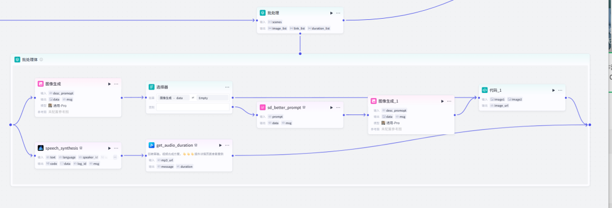Click the 批处理体 left entry port
Viewport: 612px width, 208px height.
coord(11,125)
